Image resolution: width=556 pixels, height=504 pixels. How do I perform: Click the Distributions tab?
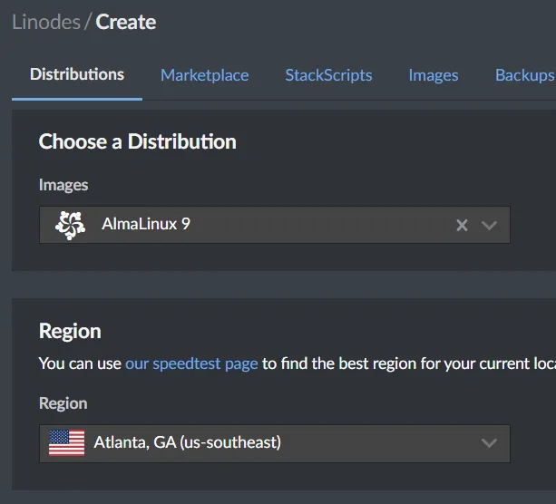click(x=77, y=74)
